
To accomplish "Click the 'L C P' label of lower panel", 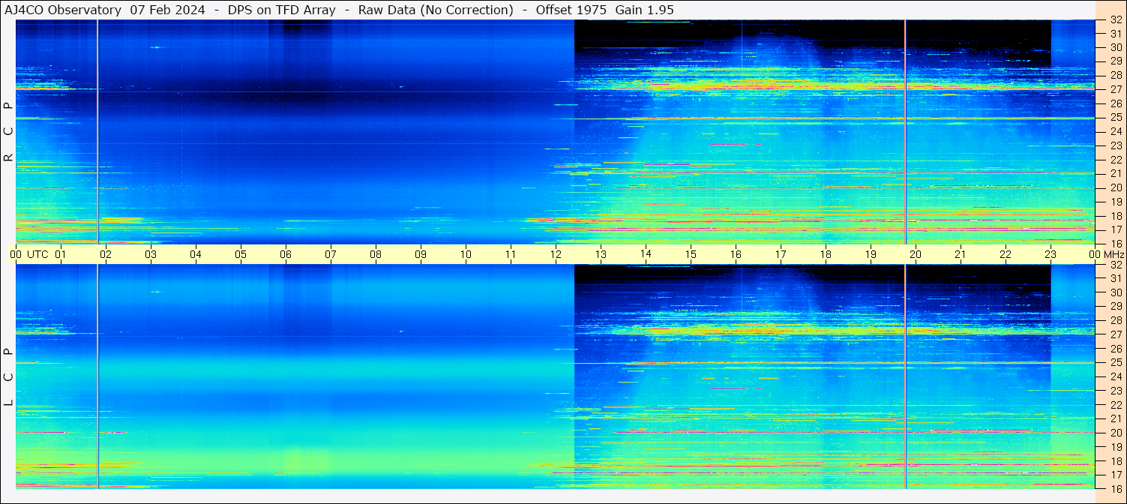I will pos(8,377).
